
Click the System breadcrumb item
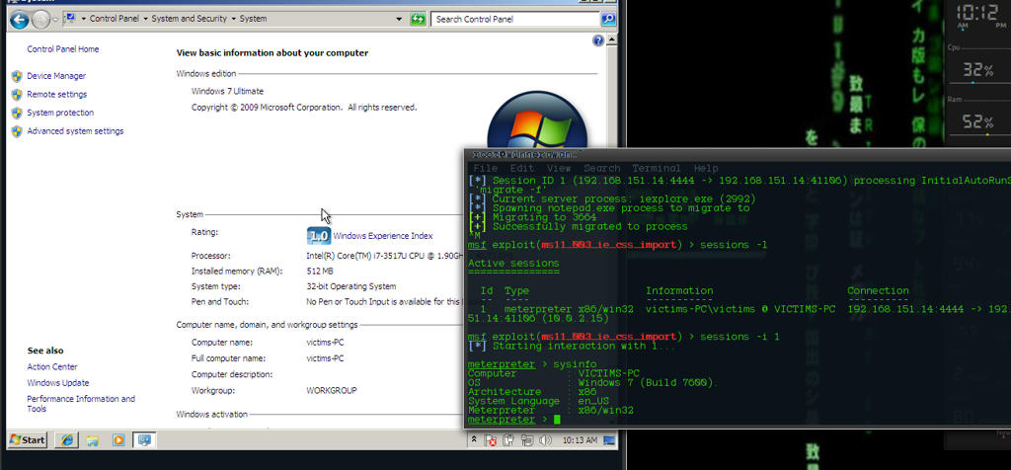click(253, 19)
